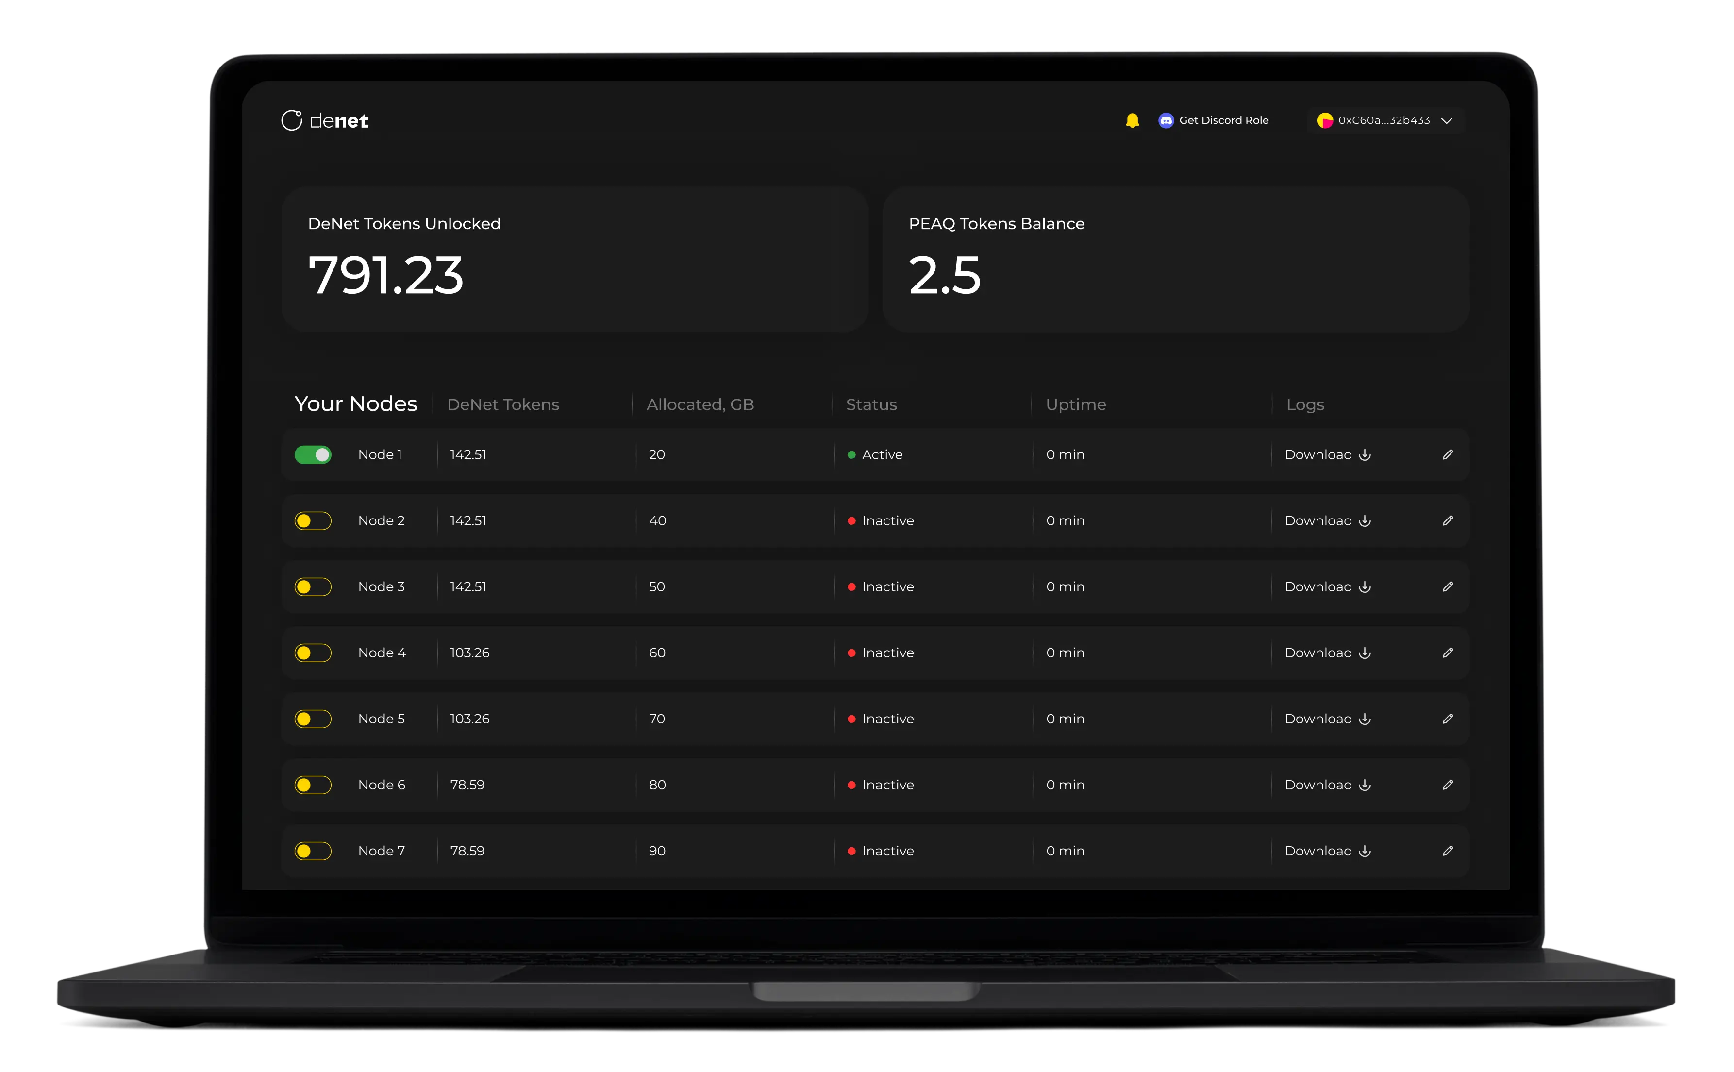
Task: Edit Node 1 with pencil icon
Action: click(x=1448, y=454)
